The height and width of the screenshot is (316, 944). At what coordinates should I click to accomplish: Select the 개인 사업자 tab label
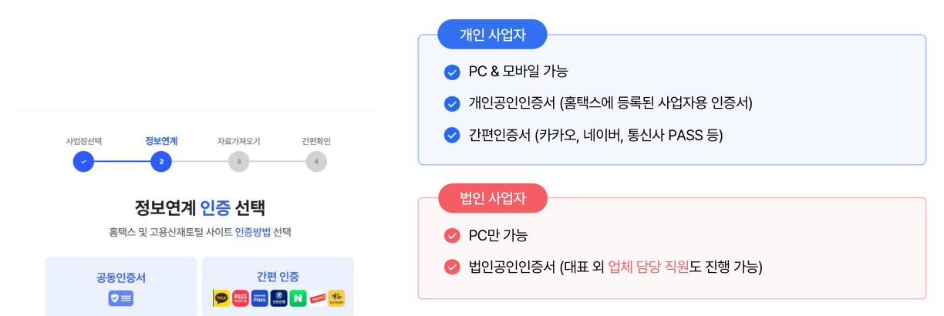pos(492,35)
